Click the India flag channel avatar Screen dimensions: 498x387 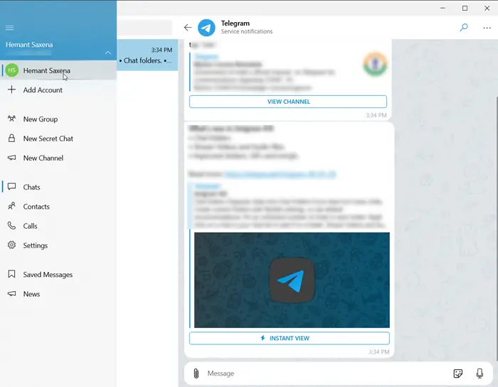point(375,65)
